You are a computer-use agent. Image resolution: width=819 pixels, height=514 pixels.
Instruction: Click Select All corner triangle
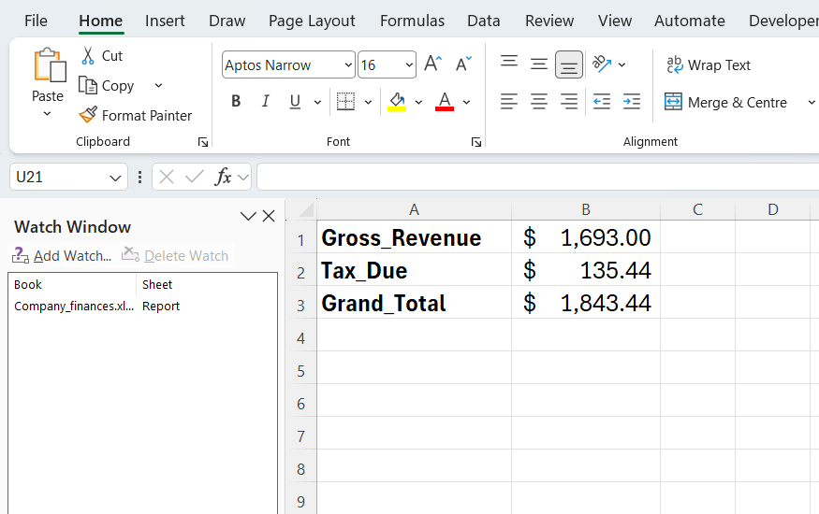[x=305, y=209]
